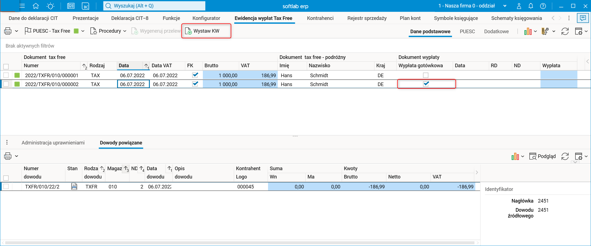Click the user account icon
Image resolution: width=591 pixels, height=246 pixels.
(x=519, y=6)
